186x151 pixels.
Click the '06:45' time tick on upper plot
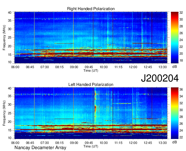point(30,67)
